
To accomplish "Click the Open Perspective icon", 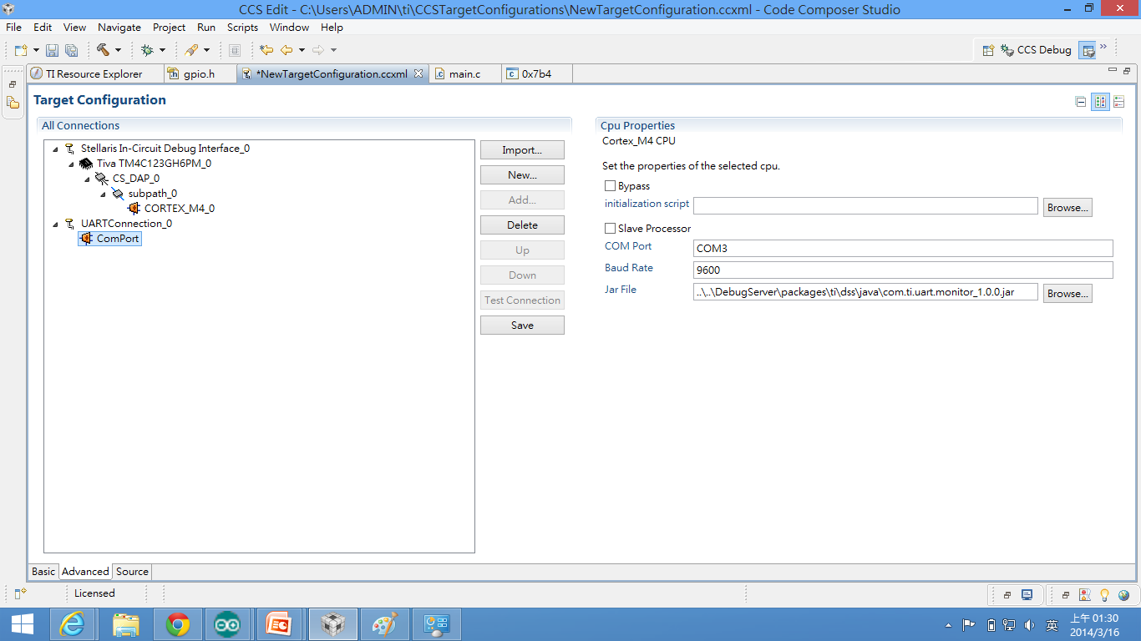I will 988,50.
